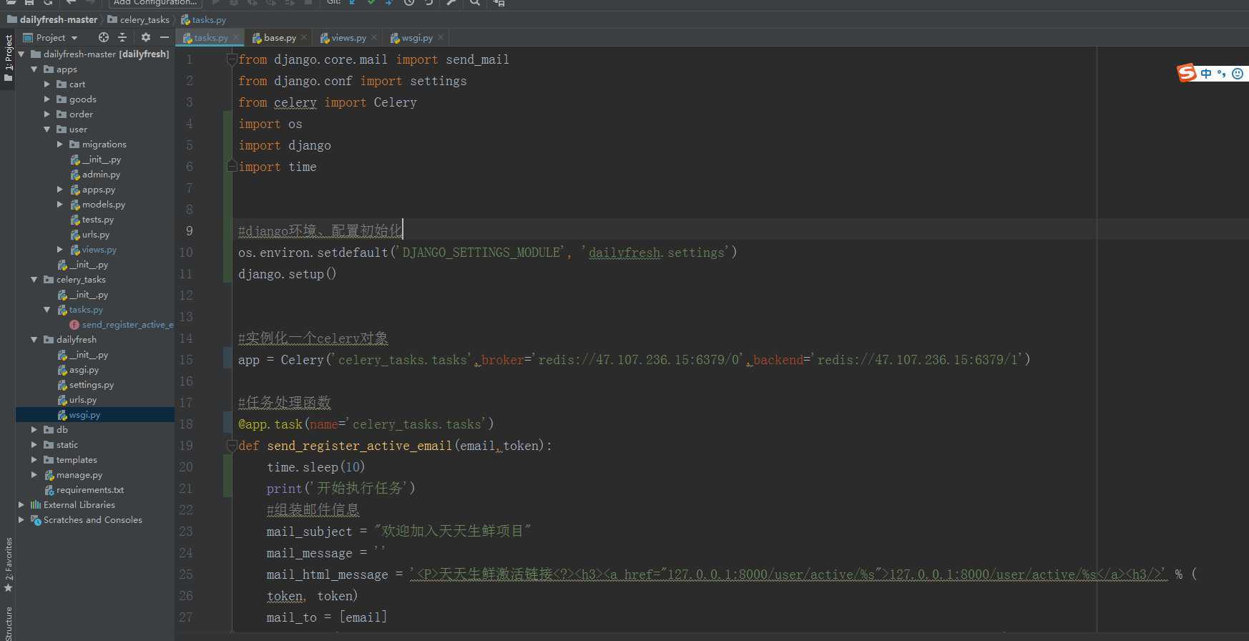Collapse all in Project panel
Screen dimensions: 1249x641
(x=122, y=37)
